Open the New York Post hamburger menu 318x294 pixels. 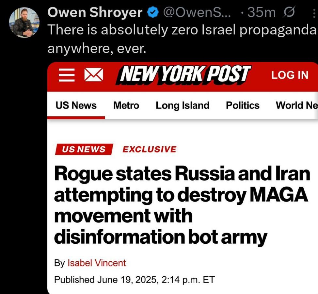tap(67, 75)
